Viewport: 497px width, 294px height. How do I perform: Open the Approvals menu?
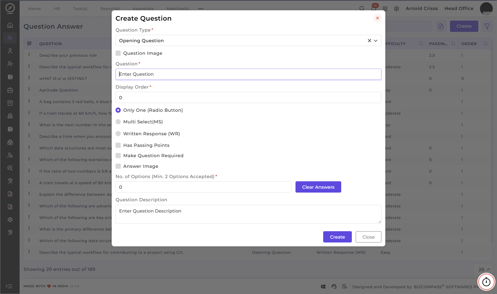pyautogui.click(x=143, y=9)
